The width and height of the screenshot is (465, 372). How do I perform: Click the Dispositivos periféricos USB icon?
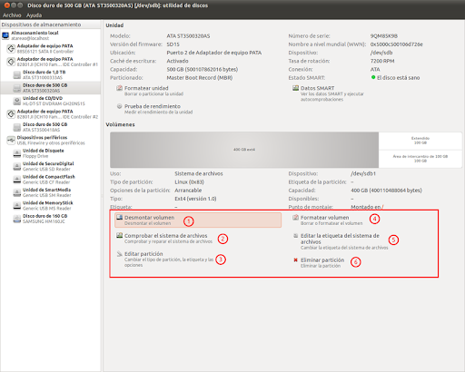click(x=11, y=140)
